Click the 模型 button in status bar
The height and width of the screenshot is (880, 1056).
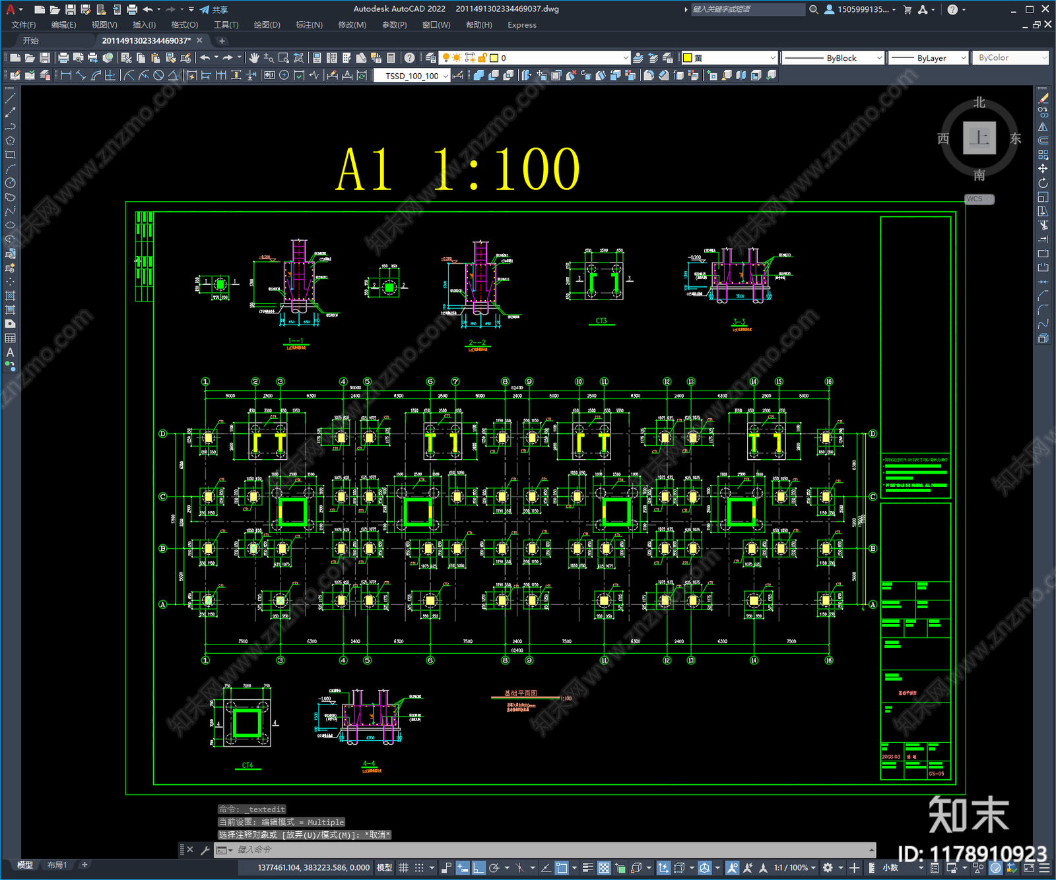pyautogui.click(x=384, y=867)
